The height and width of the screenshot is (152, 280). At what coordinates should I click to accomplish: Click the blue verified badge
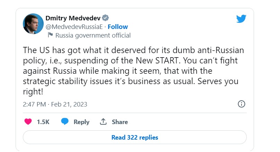tap(106, 18)
